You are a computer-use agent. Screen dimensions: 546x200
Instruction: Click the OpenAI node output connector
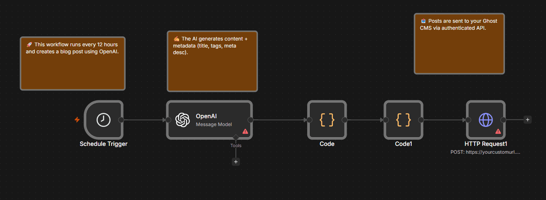click(x=250, y=120)
